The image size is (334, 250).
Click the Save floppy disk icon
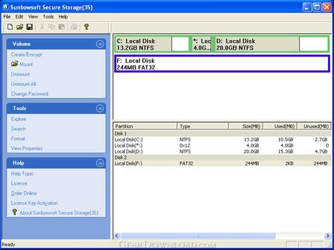pyautogui.click(x=29, y=27)
